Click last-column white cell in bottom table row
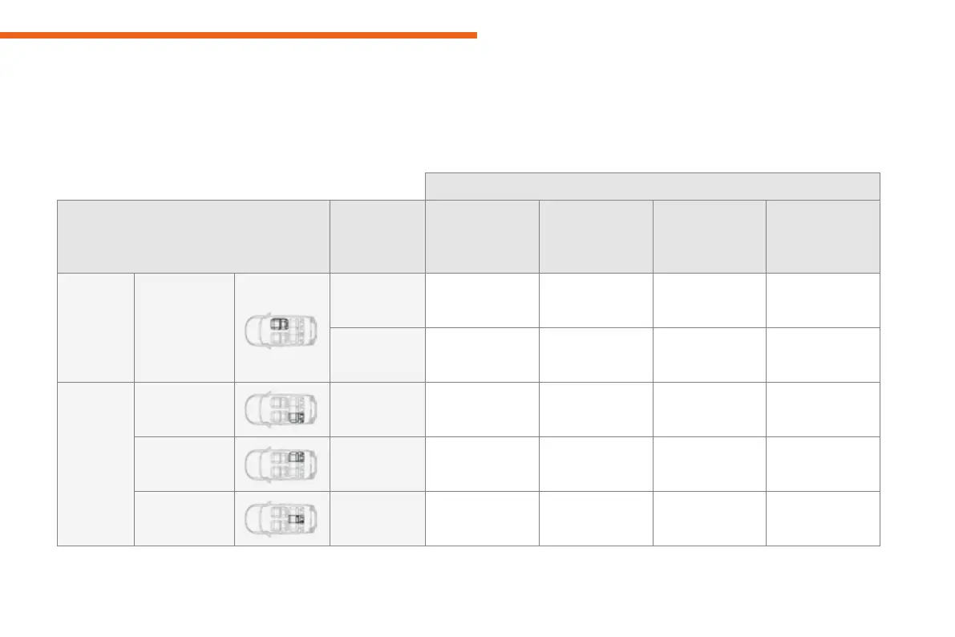 [823, 518]
